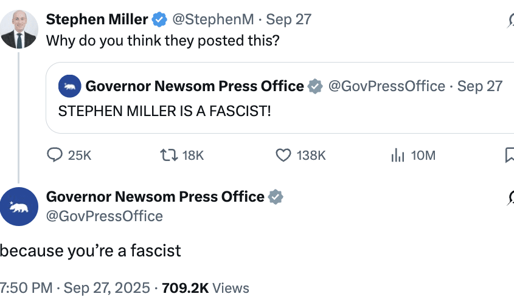514x305 pixels.
Task: Click the "Stephen Miller" display name
Action: coord(97,19)
